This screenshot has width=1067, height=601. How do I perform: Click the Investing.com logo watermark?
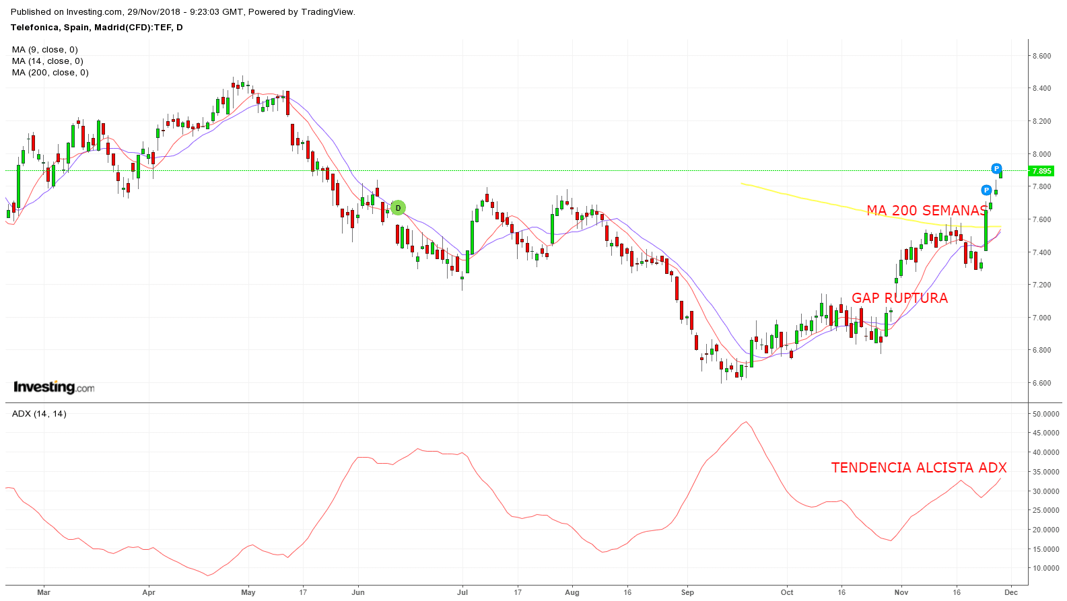point(54,387)
